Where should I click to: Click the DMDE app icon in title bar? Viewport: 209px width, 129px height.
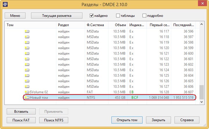click(5, 4)
